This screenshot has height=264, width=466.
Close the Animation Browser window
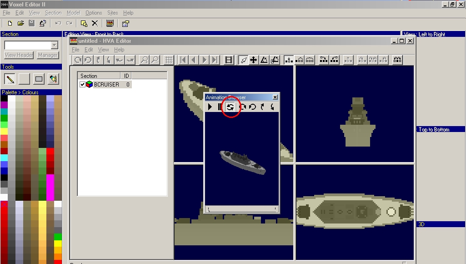tap(275, 97)
